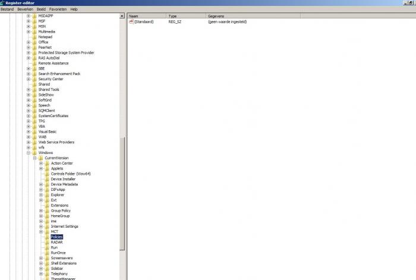Expand the WAB key

[x=29, y=137]
